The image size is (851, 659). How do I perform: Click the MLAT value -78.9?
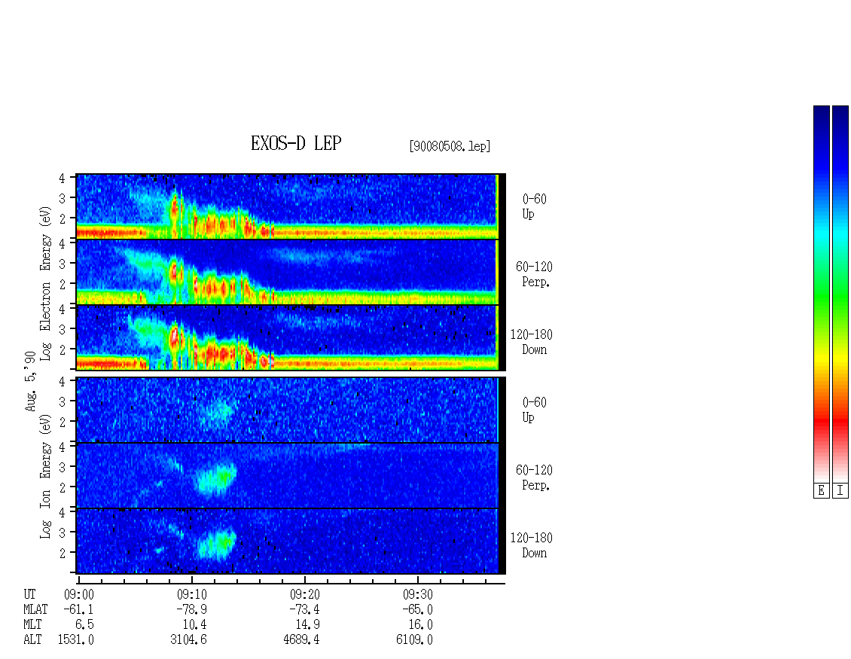pyautogui.click(x=191, y=609)
